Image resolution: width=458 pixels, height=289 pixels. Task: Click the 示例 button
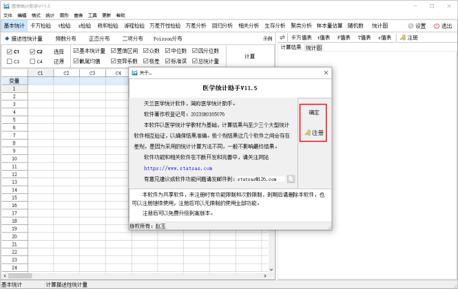tap(267, 39)
